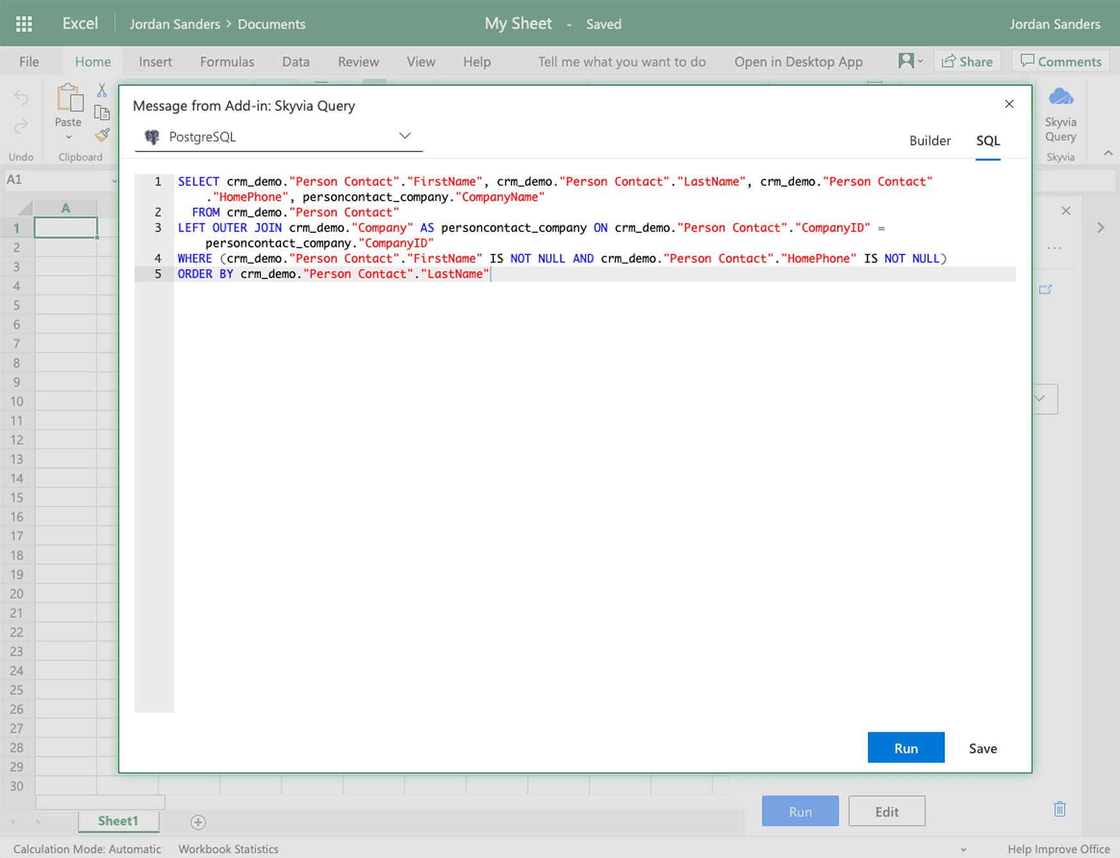
Task: Add a new sheet with the plus icon
Action: 199,822
